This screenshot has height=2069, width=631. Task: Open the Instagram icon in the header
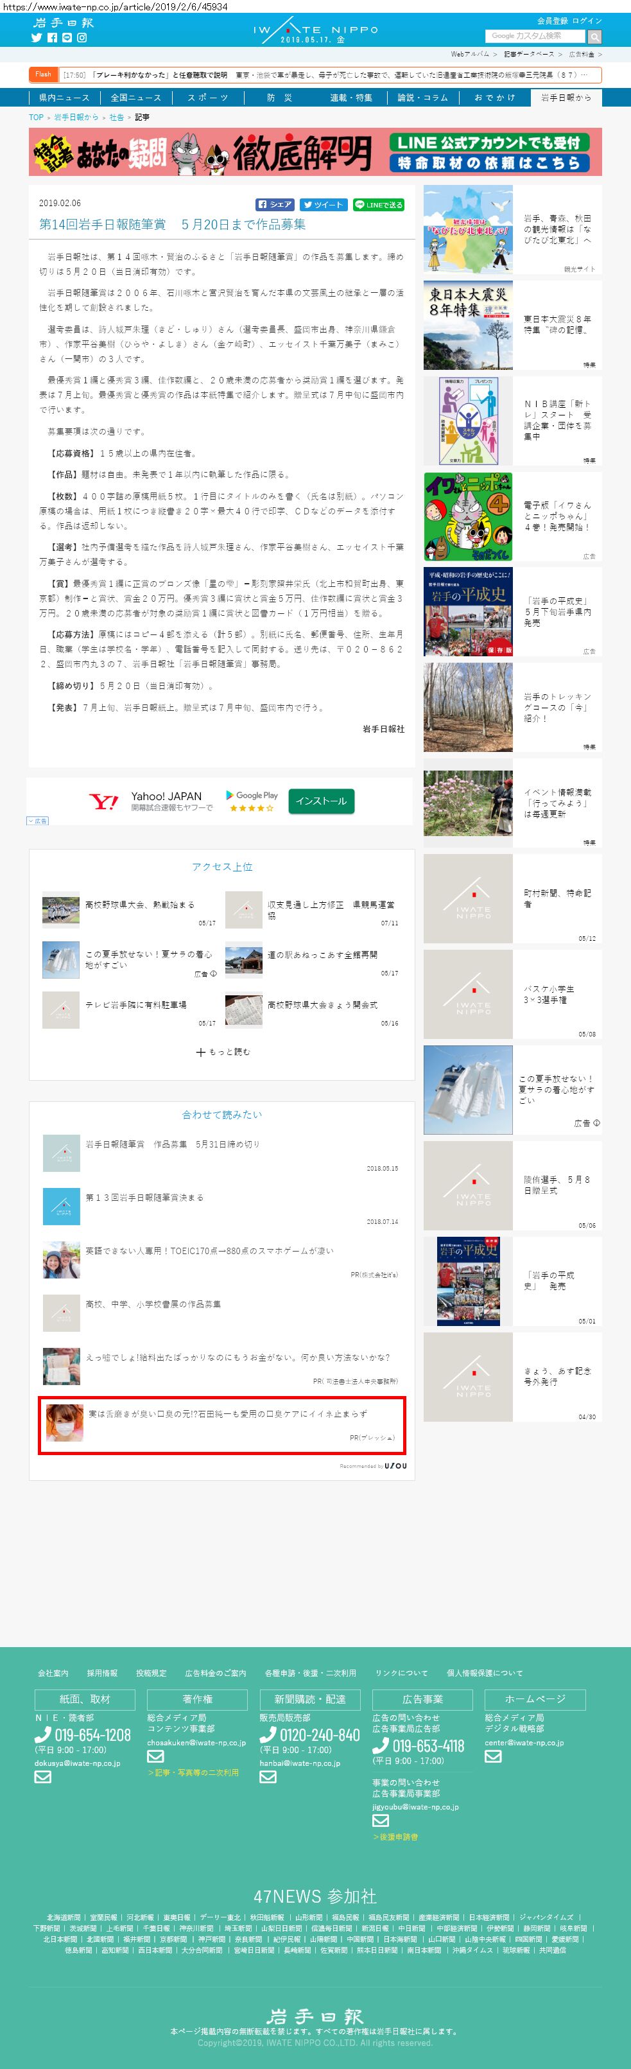point(82,38)
